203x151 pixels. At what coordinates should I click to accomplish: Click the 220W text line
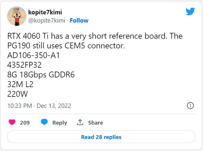[x=18, y=94]
